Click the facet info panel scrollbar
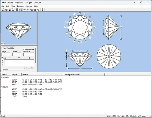 [x=36, y=56]
